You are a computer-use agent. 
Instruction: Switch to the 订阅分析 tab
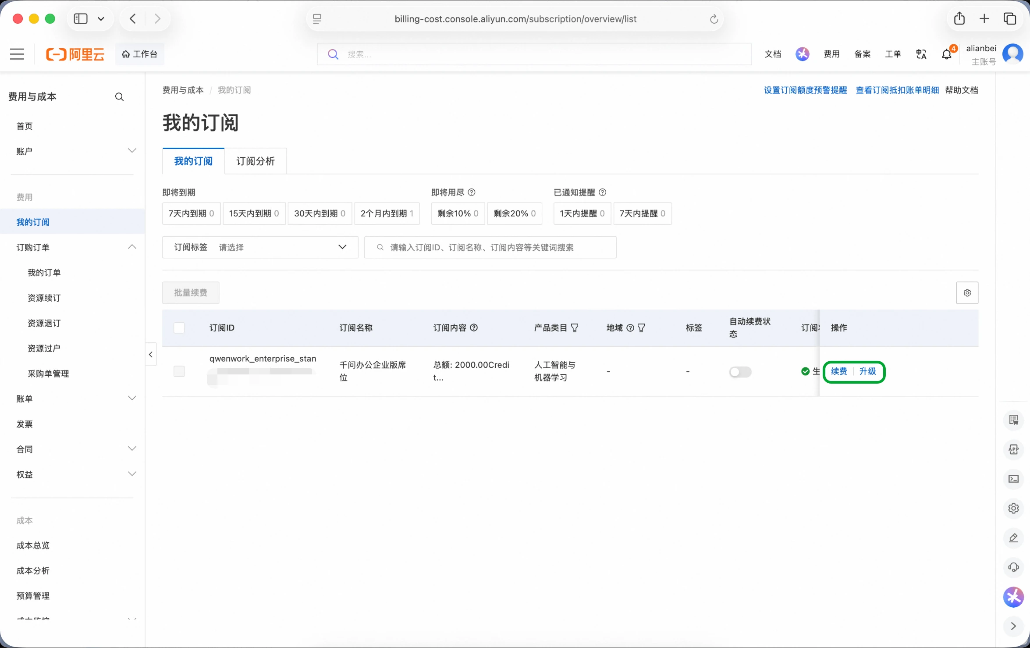pyautogui.click(x=256, y=161)
